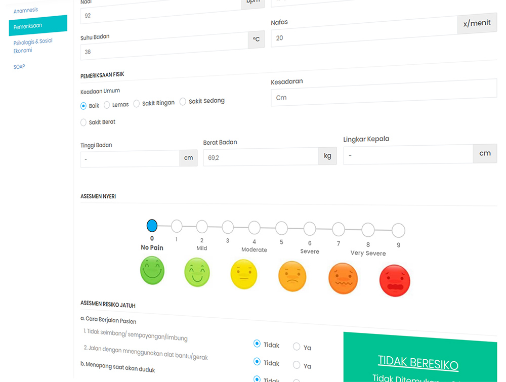Click the TIDAK BERESIKO result link

click(418, 364)
